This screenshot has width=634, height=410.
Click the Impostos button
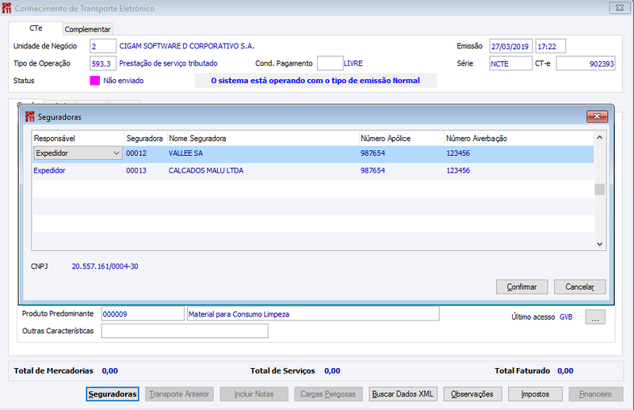pyautogui.click(x=535, y=394)
